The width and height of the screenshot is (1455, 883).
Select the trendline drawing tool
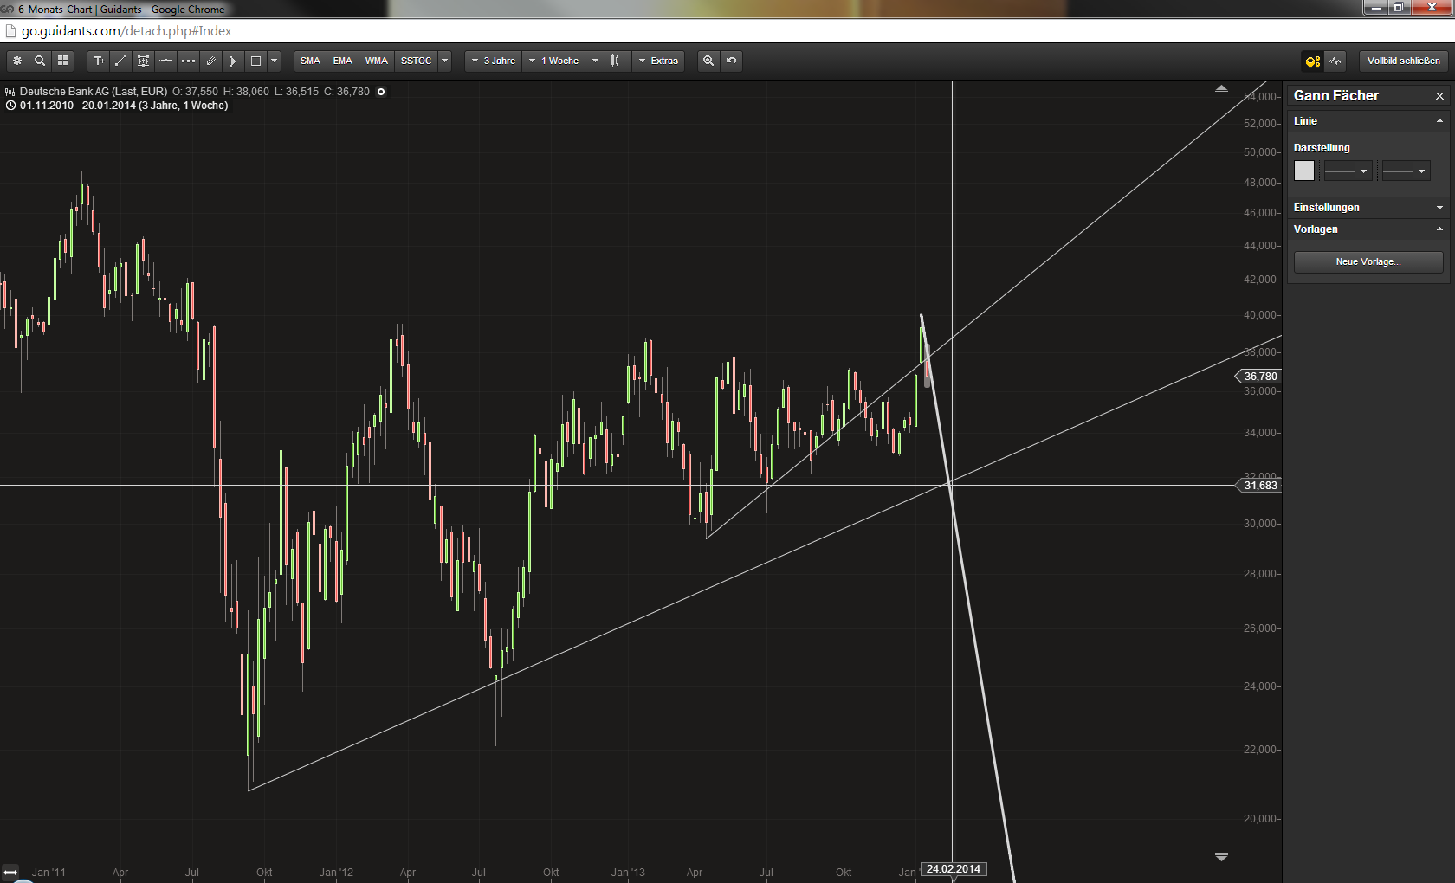120,61
